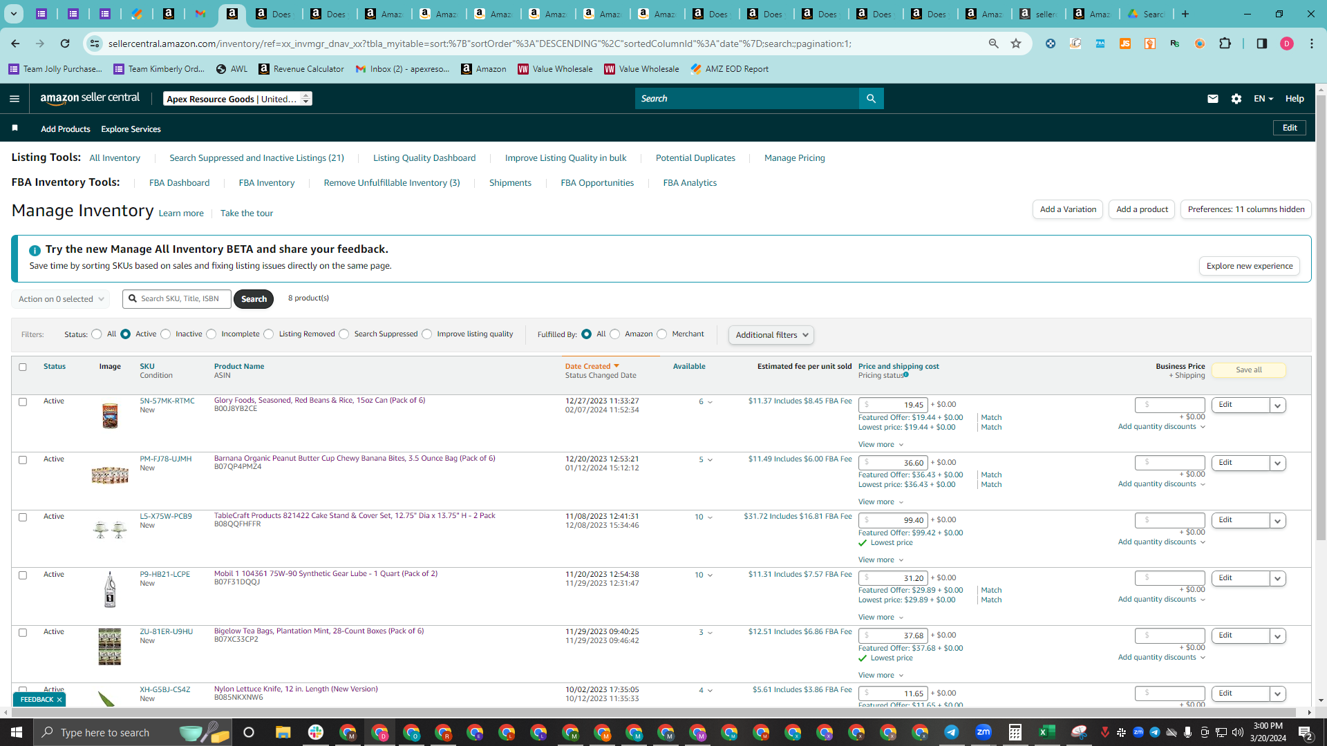Check the TableCraft Cake Stand row checkbox
The image size is (1327, 746).
(x=23, y=517)
